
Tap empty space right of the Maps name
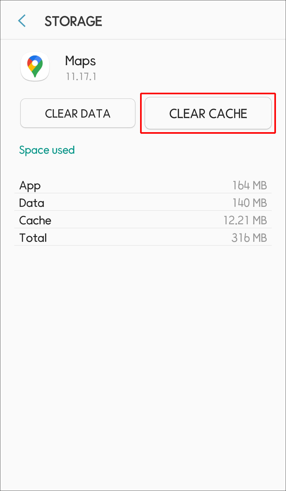point(185,66)
